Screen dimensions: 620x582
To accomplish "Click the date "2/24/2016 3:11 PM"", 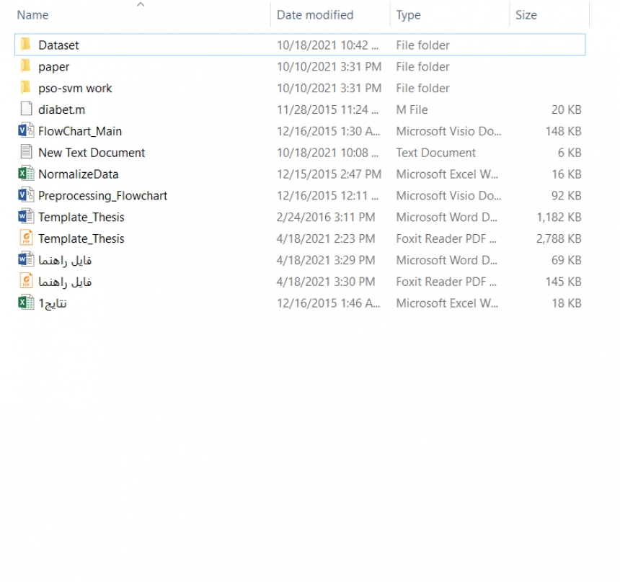I will pos(326,217).
